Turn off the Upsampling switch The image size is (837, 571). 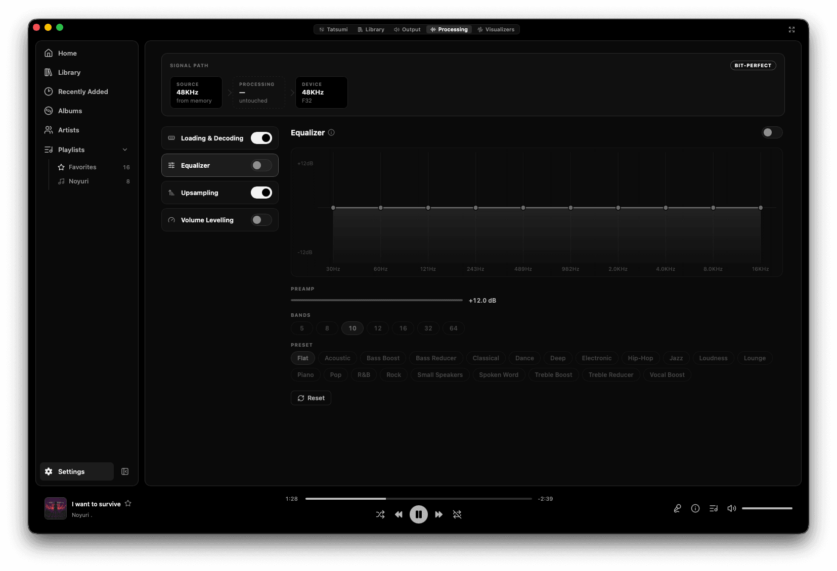pyautogui.click(x=261, y=193)
